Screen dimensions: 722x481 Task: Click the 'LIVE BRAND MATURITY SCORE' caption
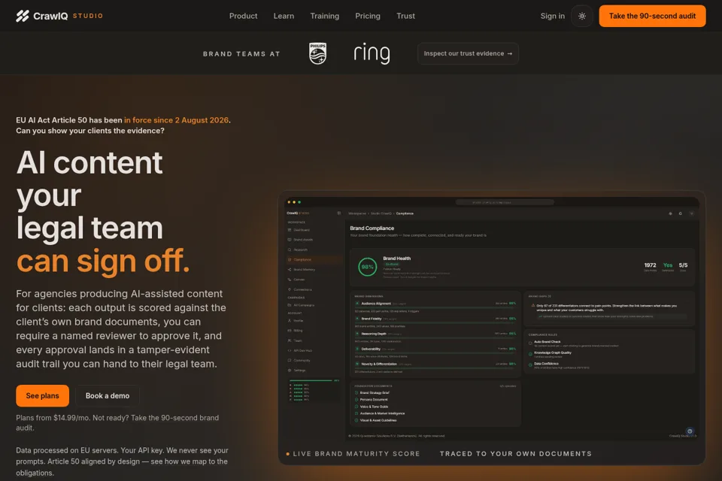356,454
